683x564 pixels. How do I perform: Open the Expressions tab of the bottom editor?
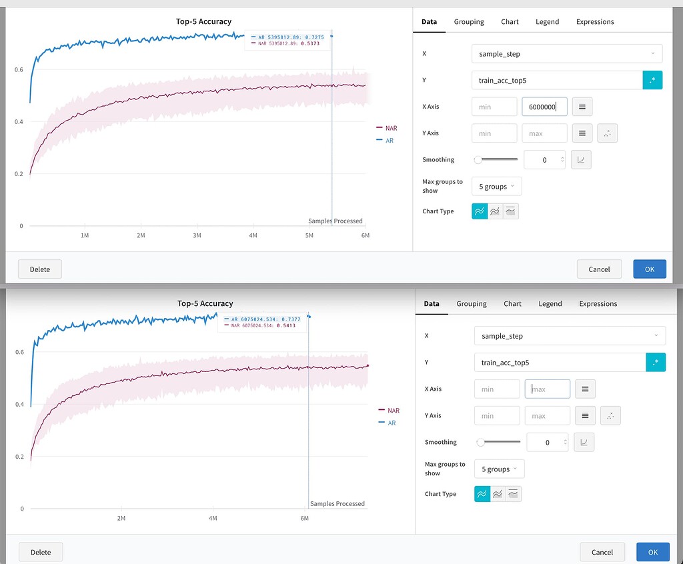598,303
